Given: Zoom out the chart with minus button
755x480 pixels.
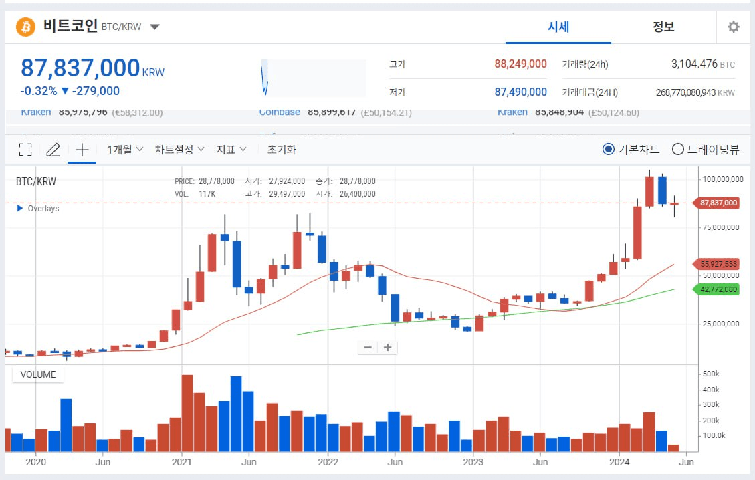Looking at the screenshot, I should click(x=368, y=348).
